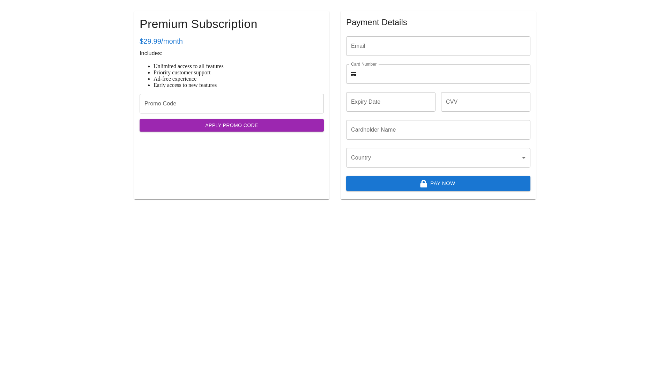Submit payment with Pay Now text

(442, 183)
